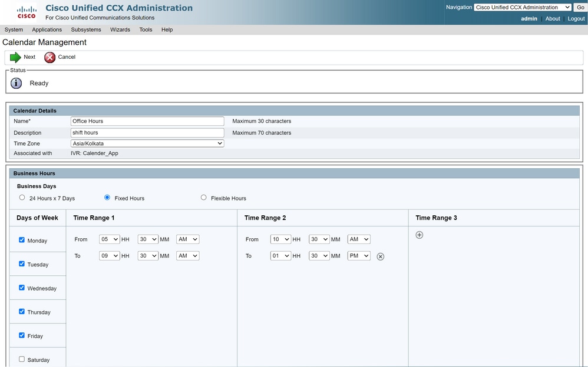The image size is (588, 367).
Task: Open Time Range 1 To AM/PM dropdown
Action: [188, 256]
